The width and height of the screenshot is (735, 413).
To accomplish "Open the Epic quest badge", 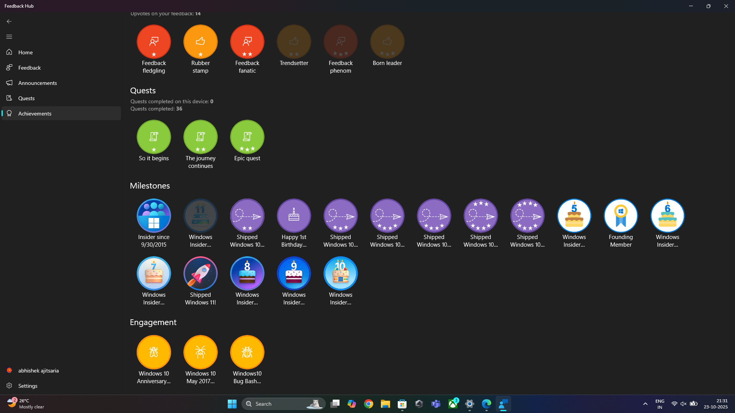I will (x=247, y=137).
